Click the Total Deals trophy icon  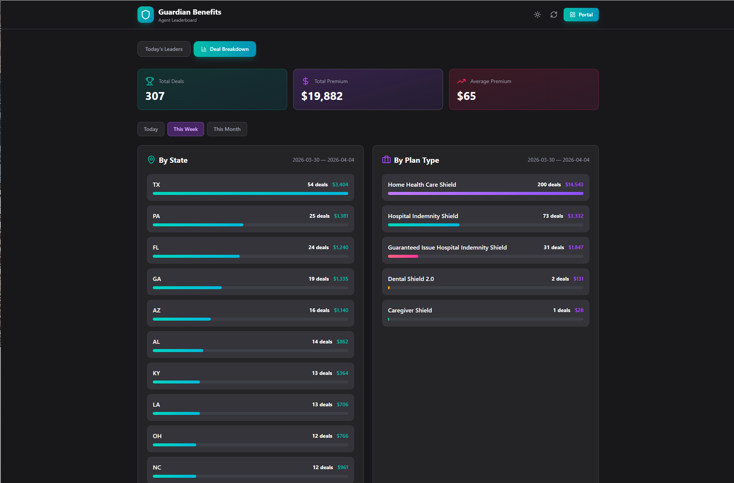[150, 81]
